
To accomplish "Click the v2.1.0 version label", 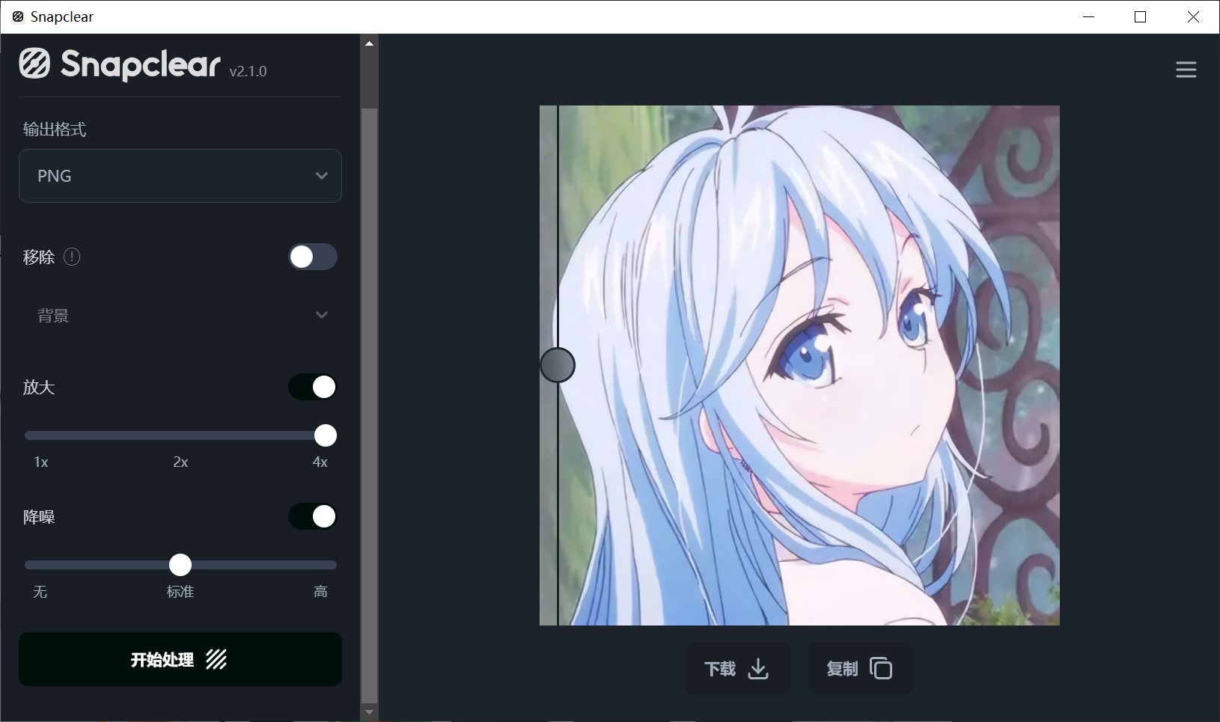I will [248, 71].
